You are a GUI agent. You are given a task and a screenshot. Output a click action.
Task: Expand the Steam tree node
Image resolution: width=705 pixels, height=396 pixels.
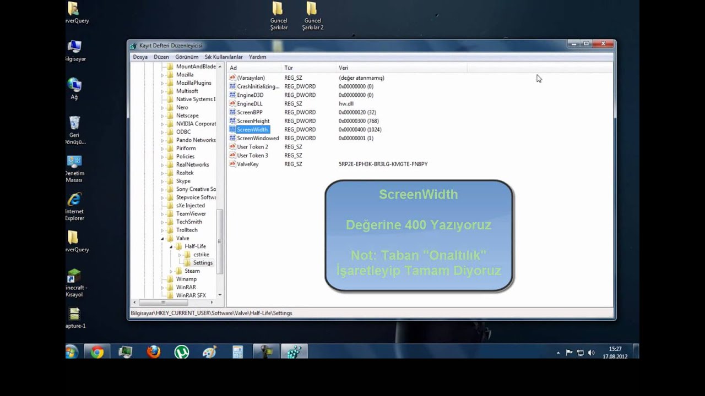tap(171, 271)
